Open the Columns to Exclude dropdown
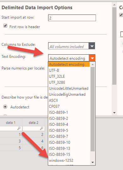The height and width of the screenshot is (170, 123). (x=92, y=46)
